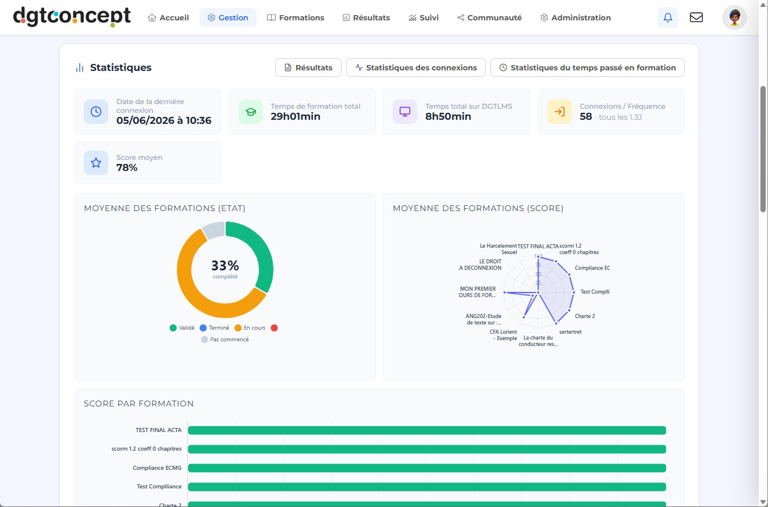Click the bar chart Statistiques icon
Viewport: 768px width, 507px height.
coord(80,68)
